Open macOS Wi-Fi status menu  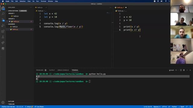tap(166, 1)
